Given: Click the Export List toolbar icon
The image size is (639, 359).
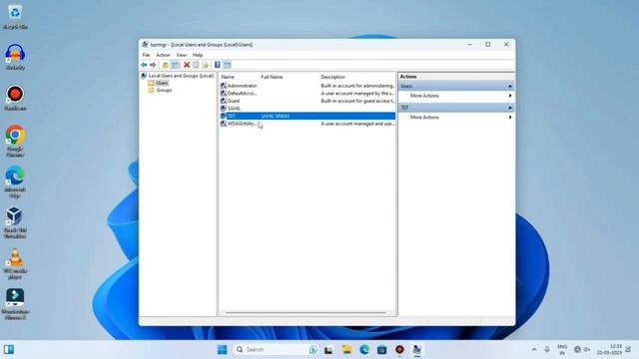Looking at the screenshot, I should 205,65.
